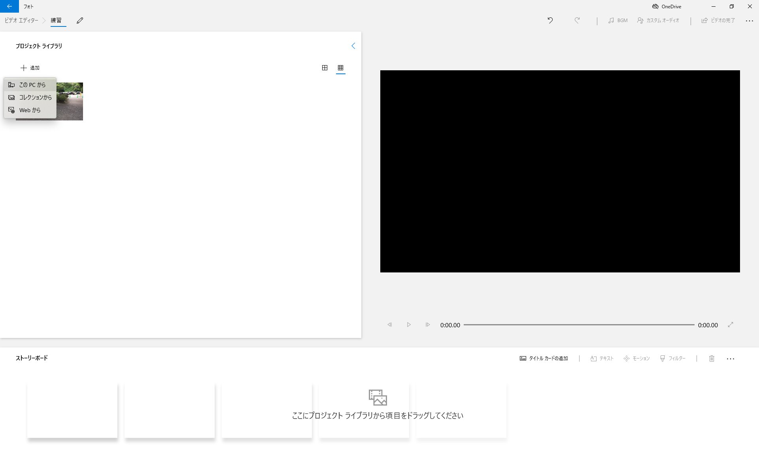Screen dimensions: 759x458
Task: Click the preview seek bar
Action: 579,325
